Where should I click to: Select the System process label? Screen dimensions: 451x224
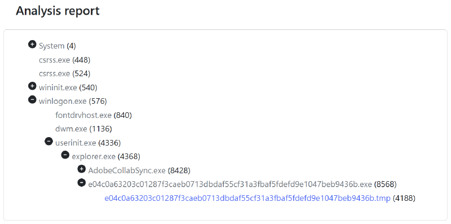point(51,46)
